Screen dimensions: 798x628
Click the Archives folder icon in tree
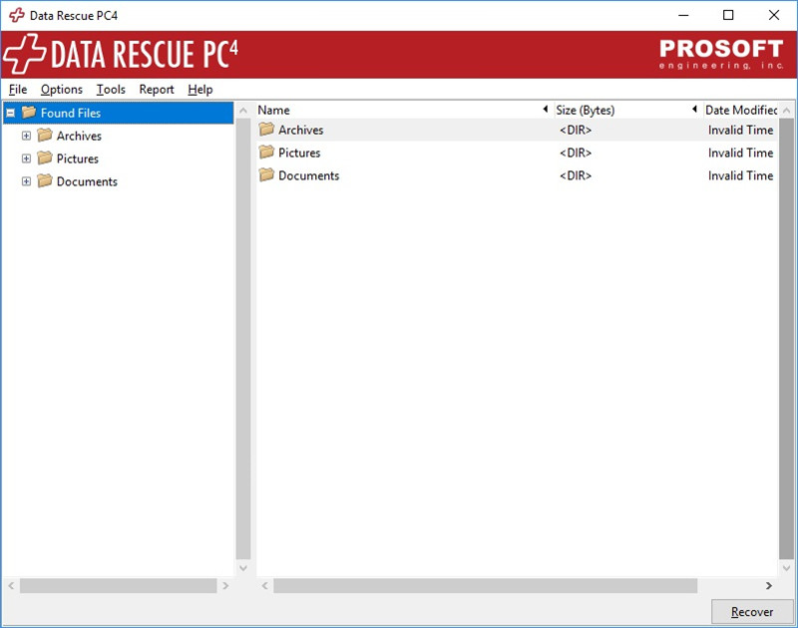tap(45, 136)
